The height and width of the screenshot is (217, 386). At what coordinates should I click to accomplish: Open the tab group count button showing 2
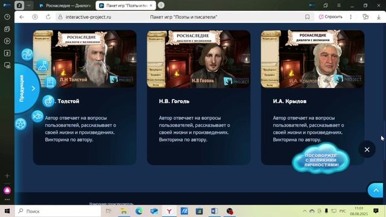[19, 5]
